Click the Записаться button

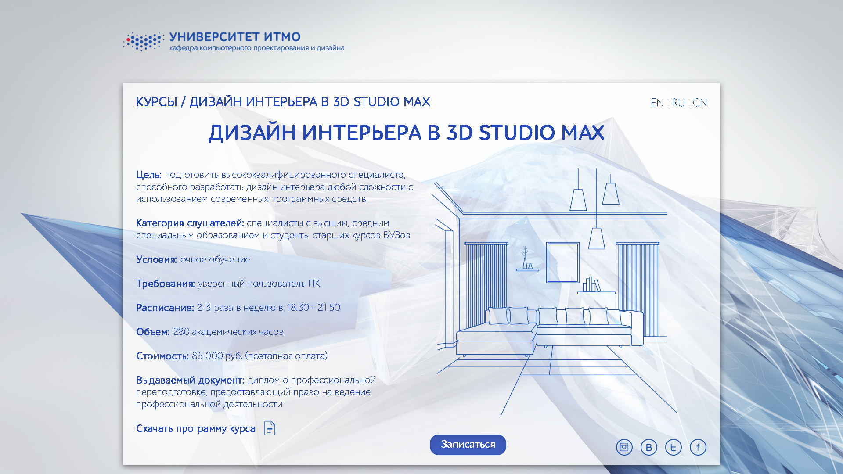[468, 445]
